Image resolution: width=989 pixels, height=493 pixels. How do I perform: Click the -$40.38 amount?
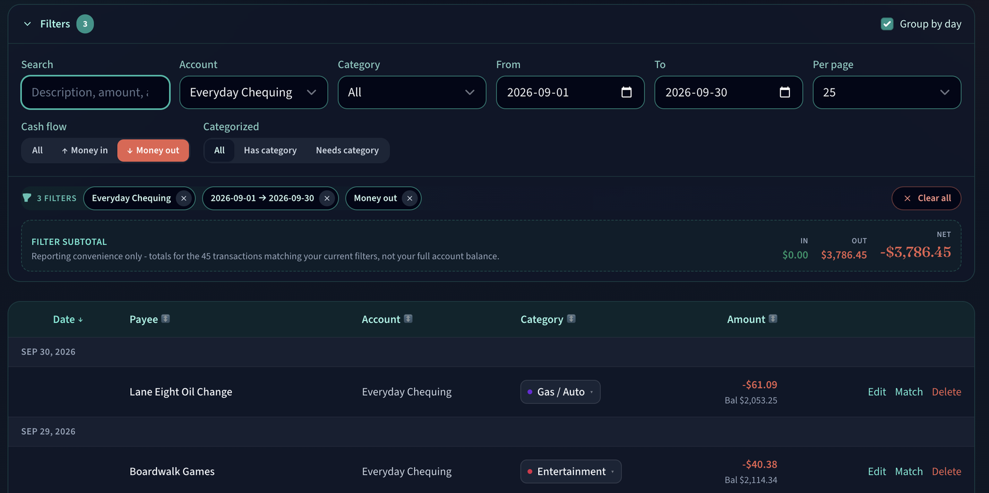759,465
